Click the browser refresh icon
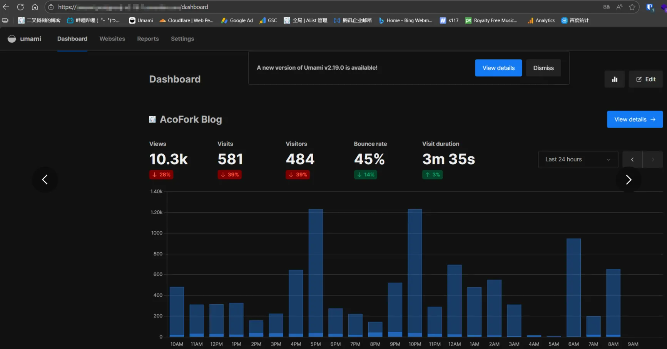667x349 pixels. [20, 7]
